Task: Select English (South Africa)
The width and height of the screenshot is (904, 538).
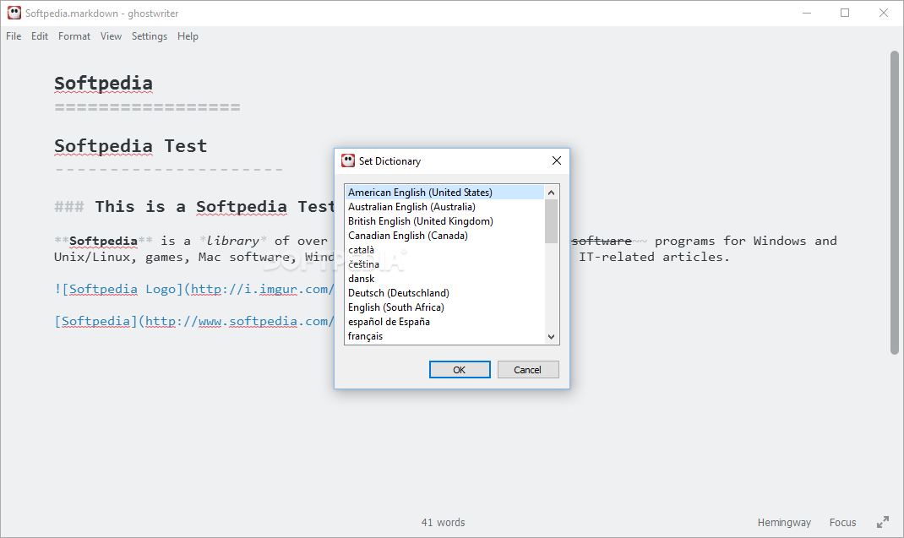Action: [x=444, y=308]
